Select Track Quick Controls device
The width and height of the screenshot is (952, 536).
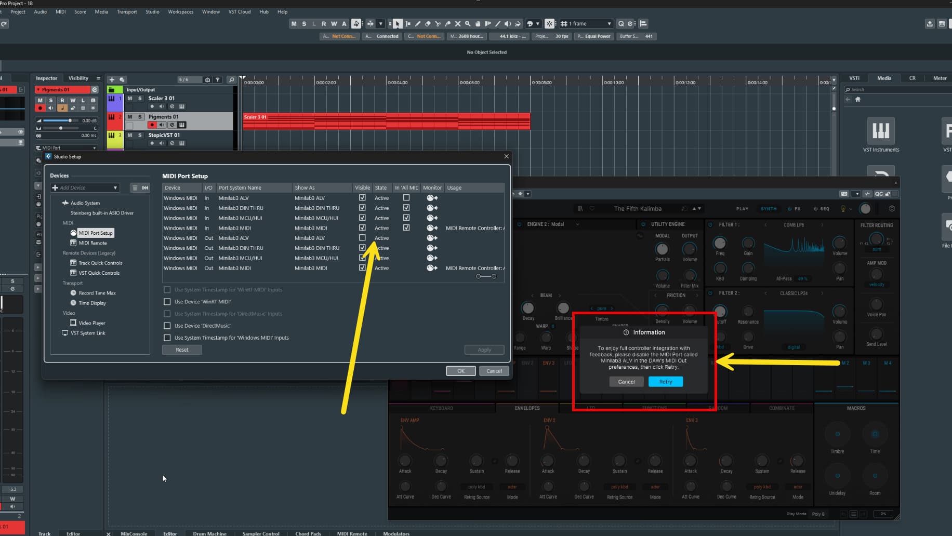point(100,263)
